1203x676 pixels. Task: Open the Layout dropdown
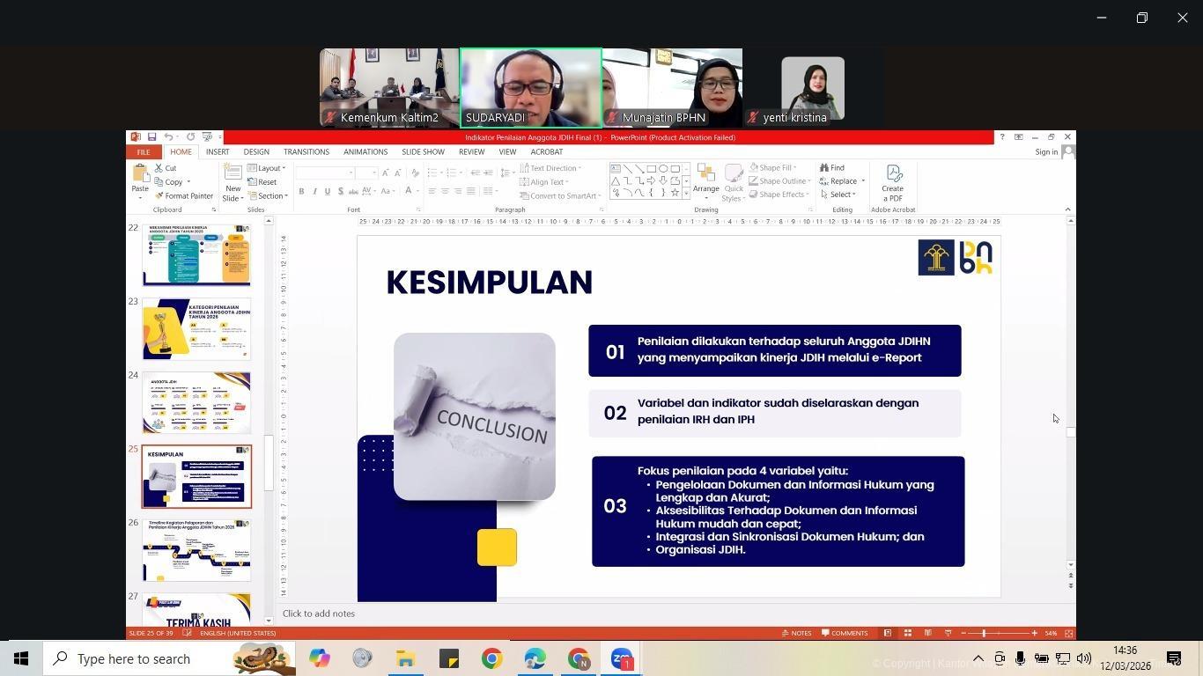pyautogui.click(x=267, y=168)
